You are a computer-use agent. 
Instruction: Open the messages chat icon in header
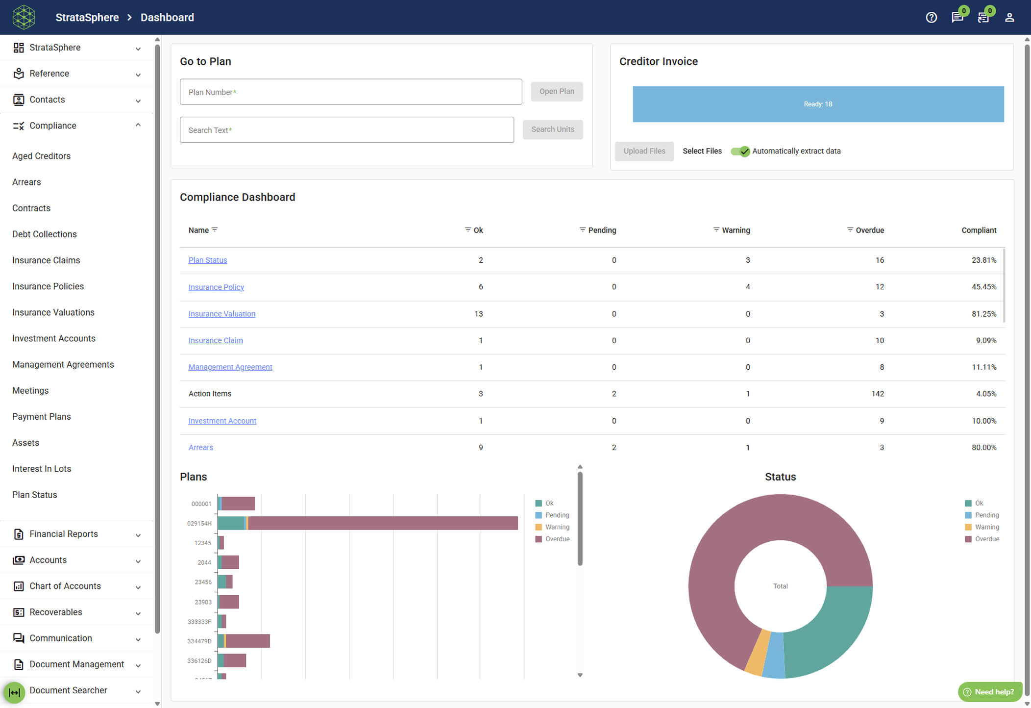957,18
